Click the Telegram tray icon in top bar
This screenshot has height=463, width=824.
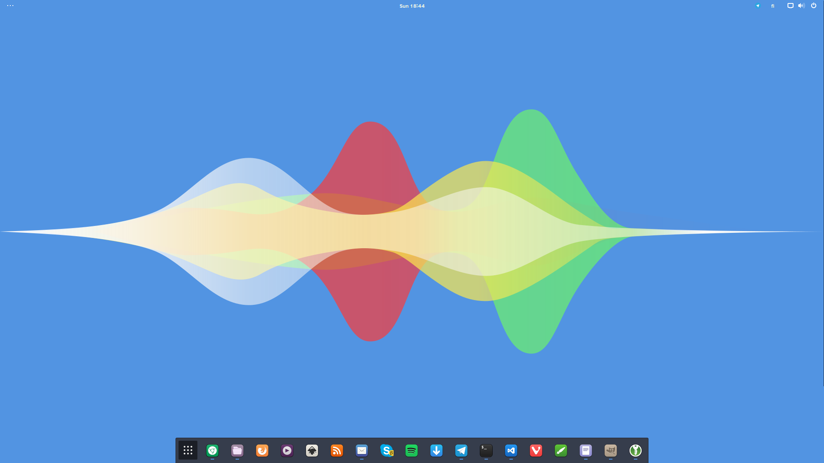coord(758,6)
